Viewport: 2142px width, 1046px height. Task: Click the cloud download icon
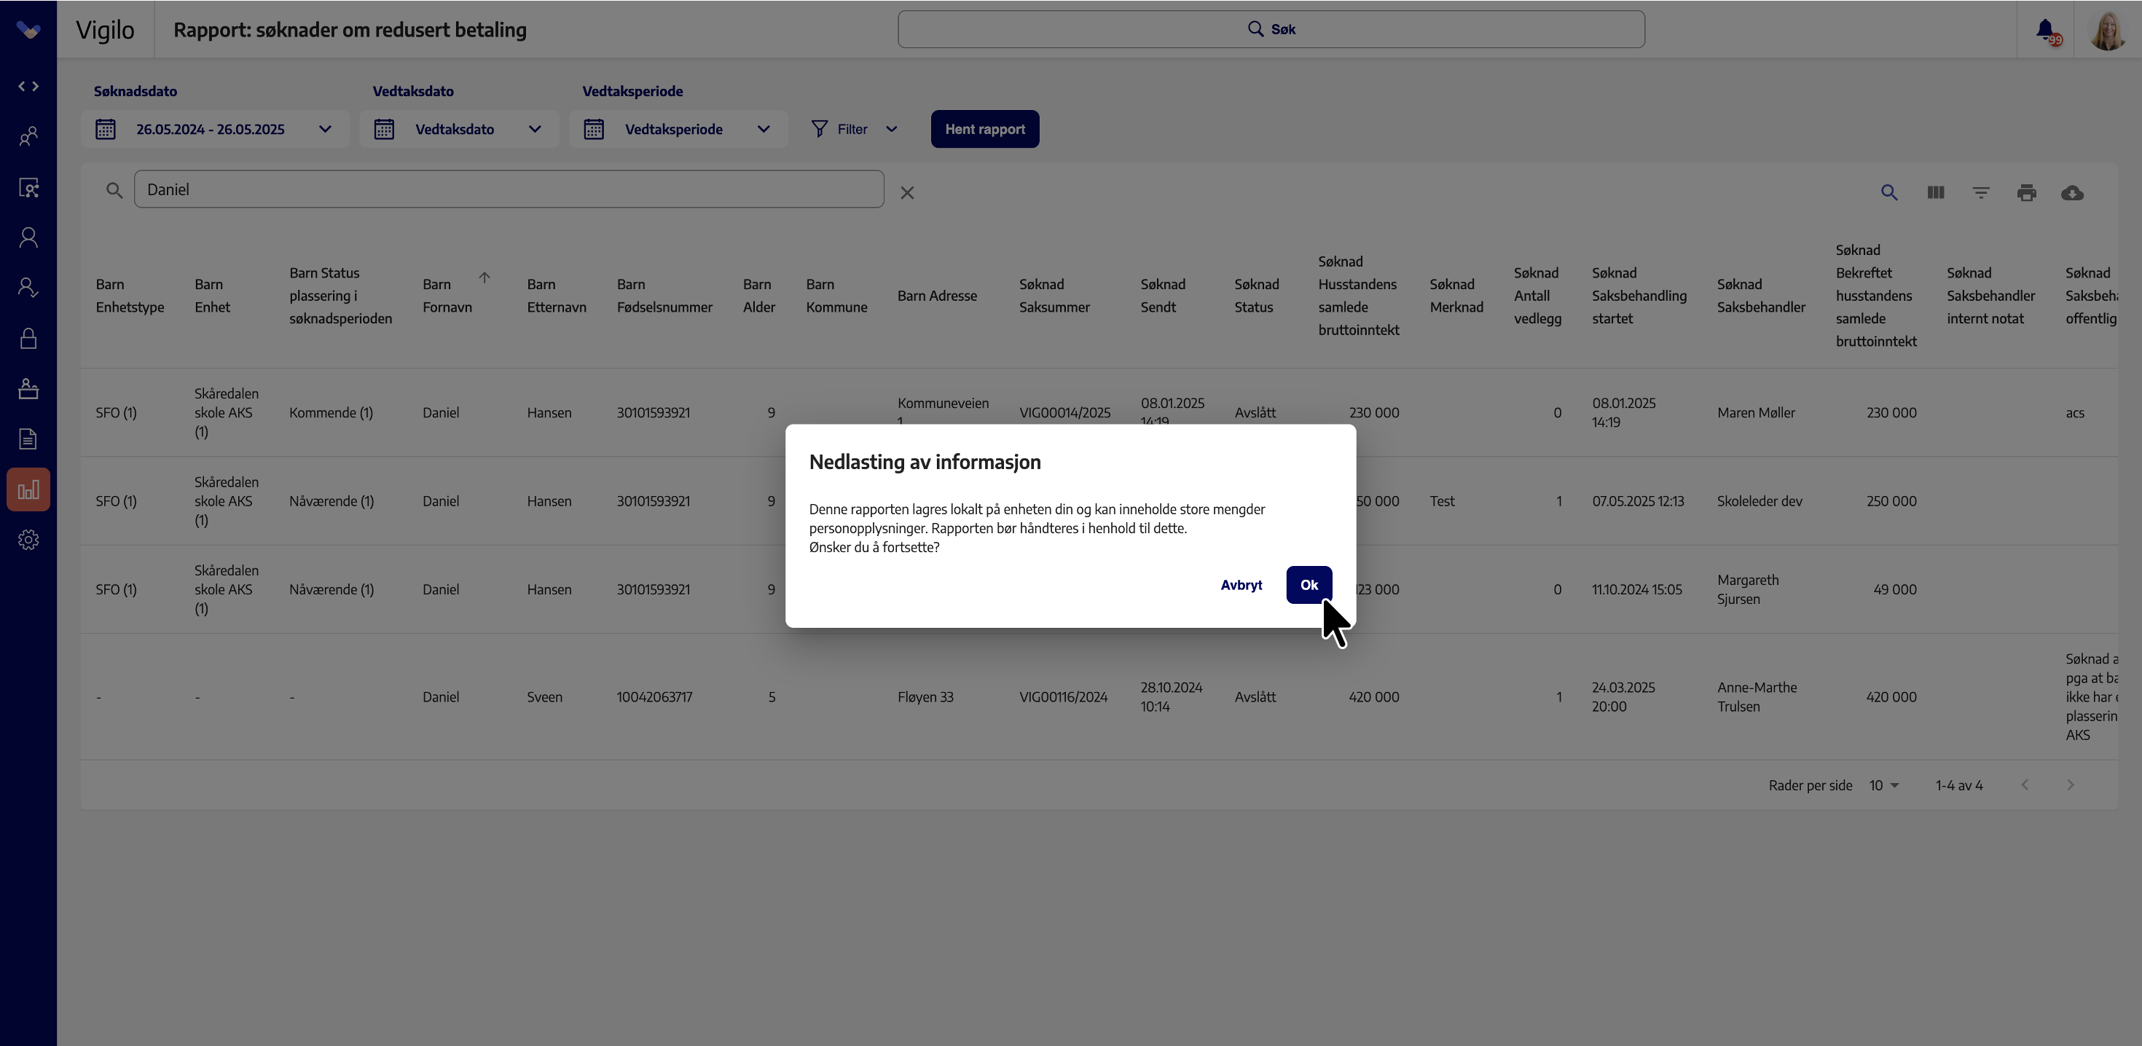[2072, 193]
